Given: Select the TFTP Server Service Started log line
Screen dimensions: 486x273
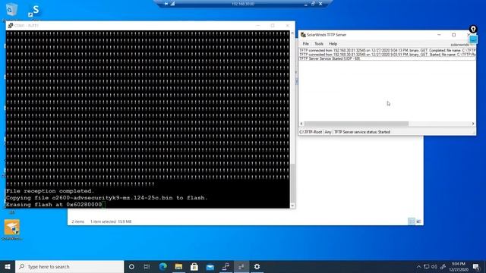Looking at the screenshot, I should coord(387,58).
